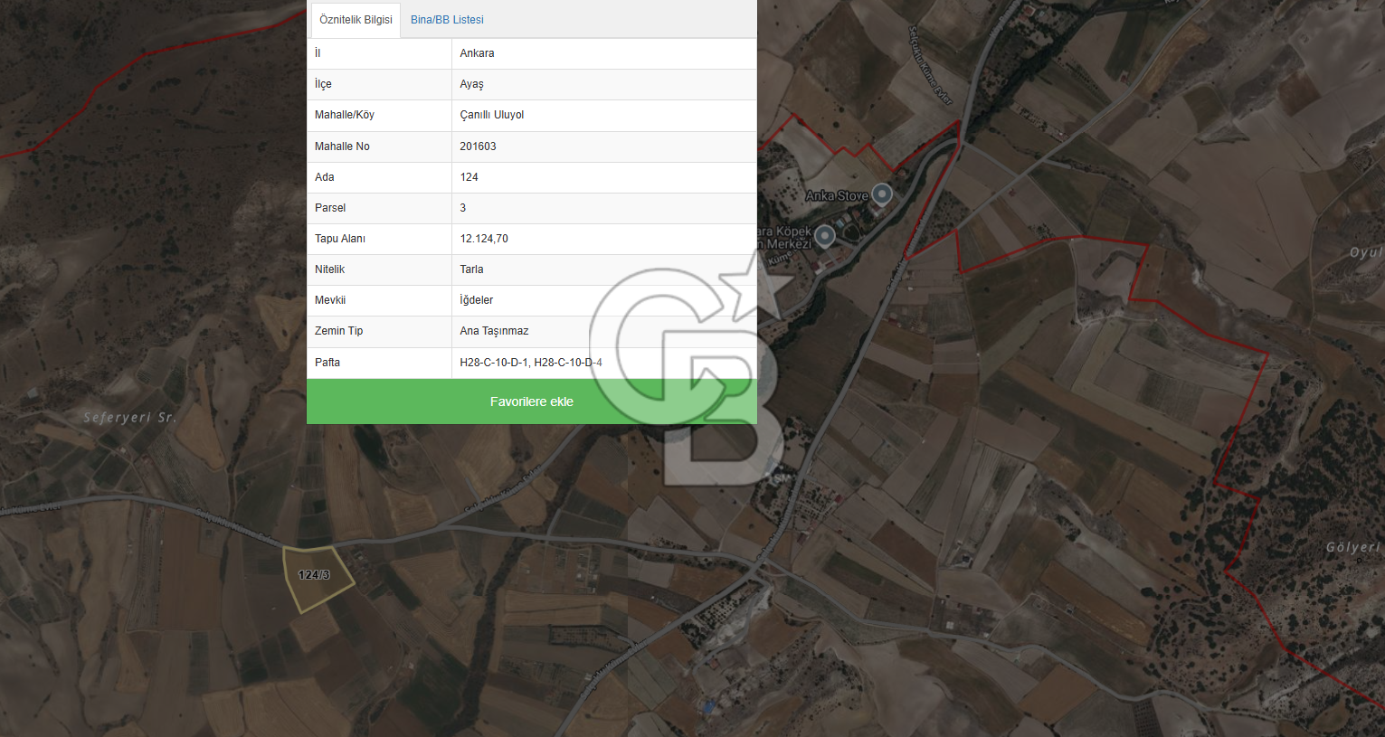Open the Öznitelik Bilgisi tab
This screenshot has width=1385, height=737.
[x=356, y=20]
